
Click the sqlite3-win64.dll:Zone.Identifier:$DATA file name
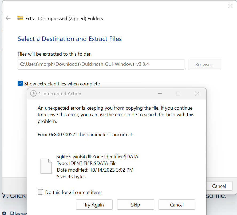point(97,156)
